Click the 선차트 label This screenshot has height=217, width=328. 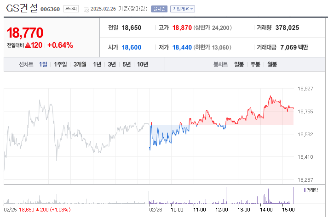26,64
